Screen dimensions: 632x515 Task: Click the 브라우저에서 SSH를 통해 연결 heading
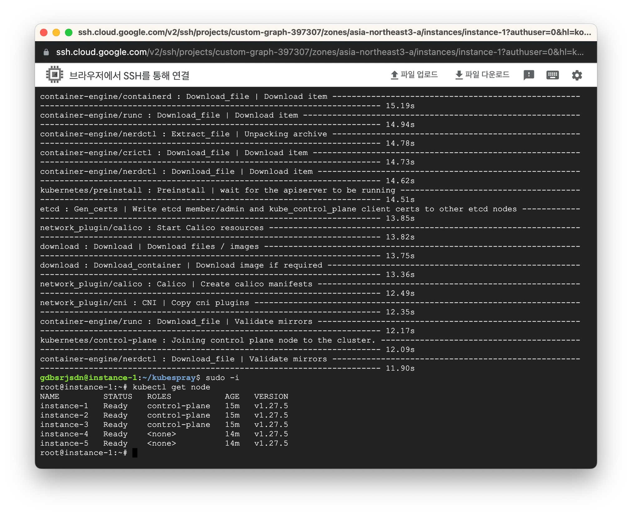(x=129, y=75)
